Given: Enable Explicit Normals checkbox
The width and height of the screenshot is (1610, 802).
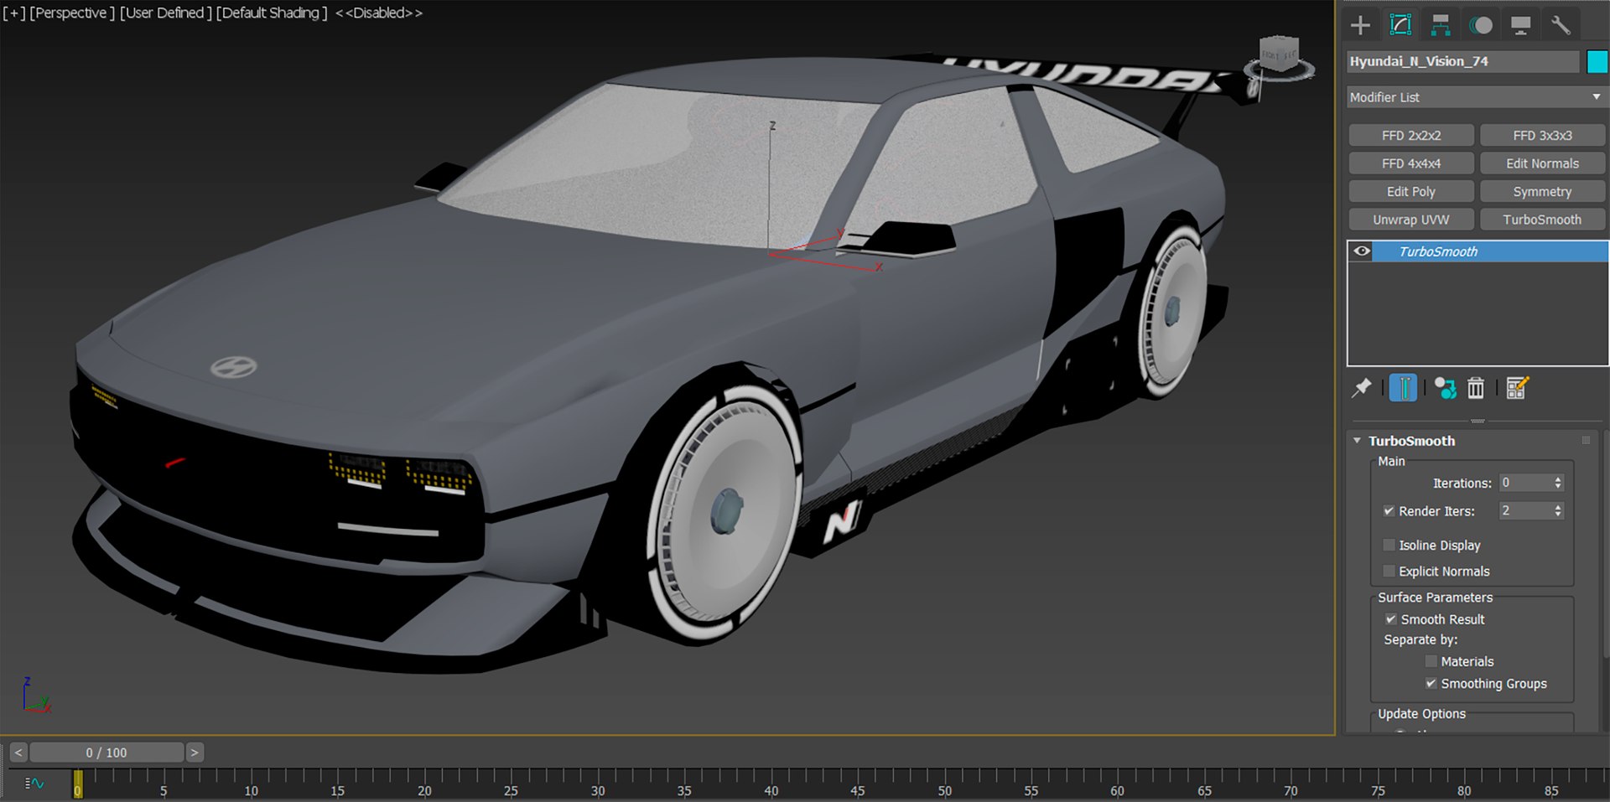Looking at the screenshot, I should pyautogui.click(x=1389, y=571).
